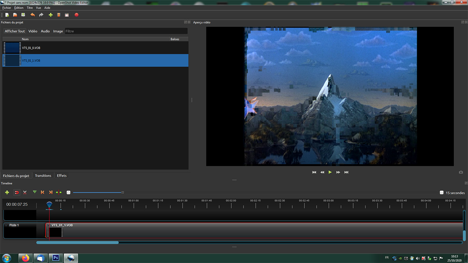Close the Fichiers du projet panel

189,22
